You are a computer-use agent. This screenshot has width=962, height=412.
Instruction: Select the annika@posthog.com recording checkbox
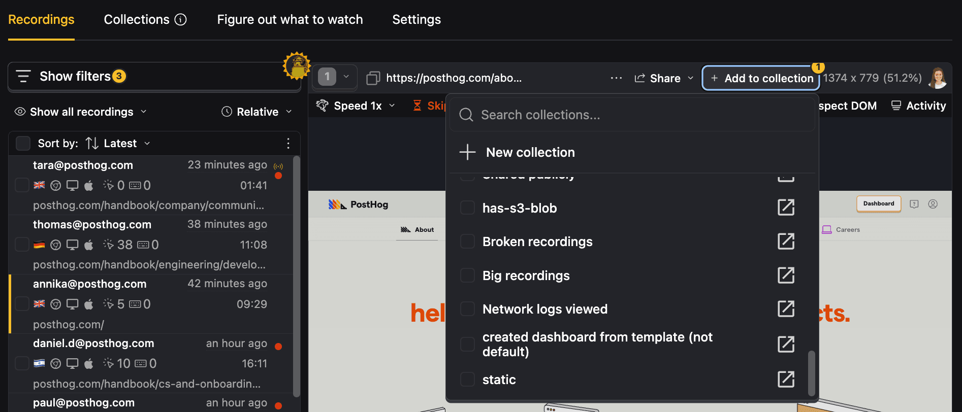22,304
